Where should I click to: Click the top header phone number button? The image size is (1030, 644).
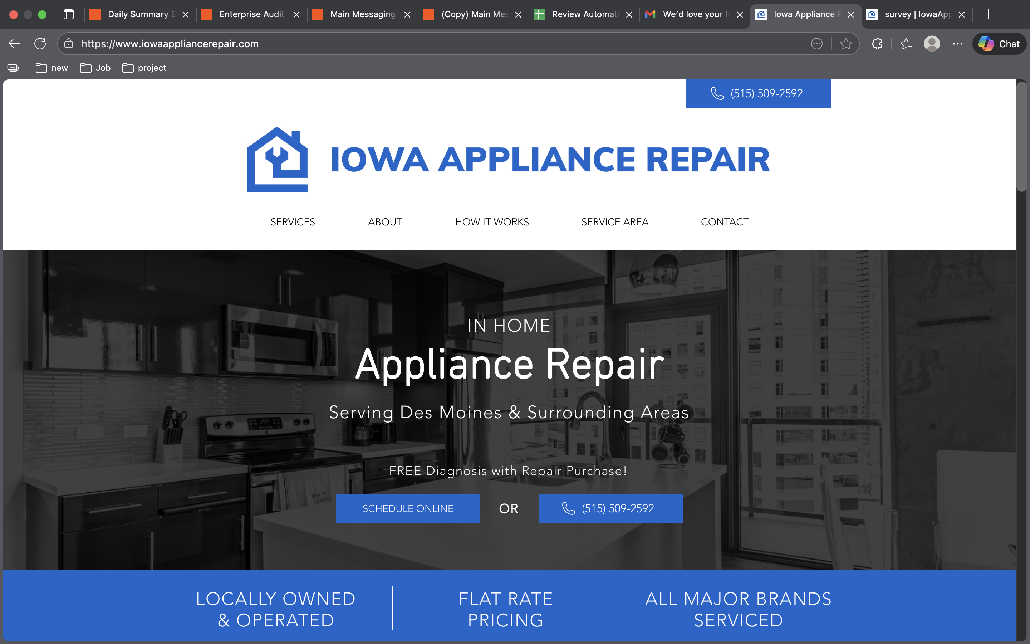point(758,93)
